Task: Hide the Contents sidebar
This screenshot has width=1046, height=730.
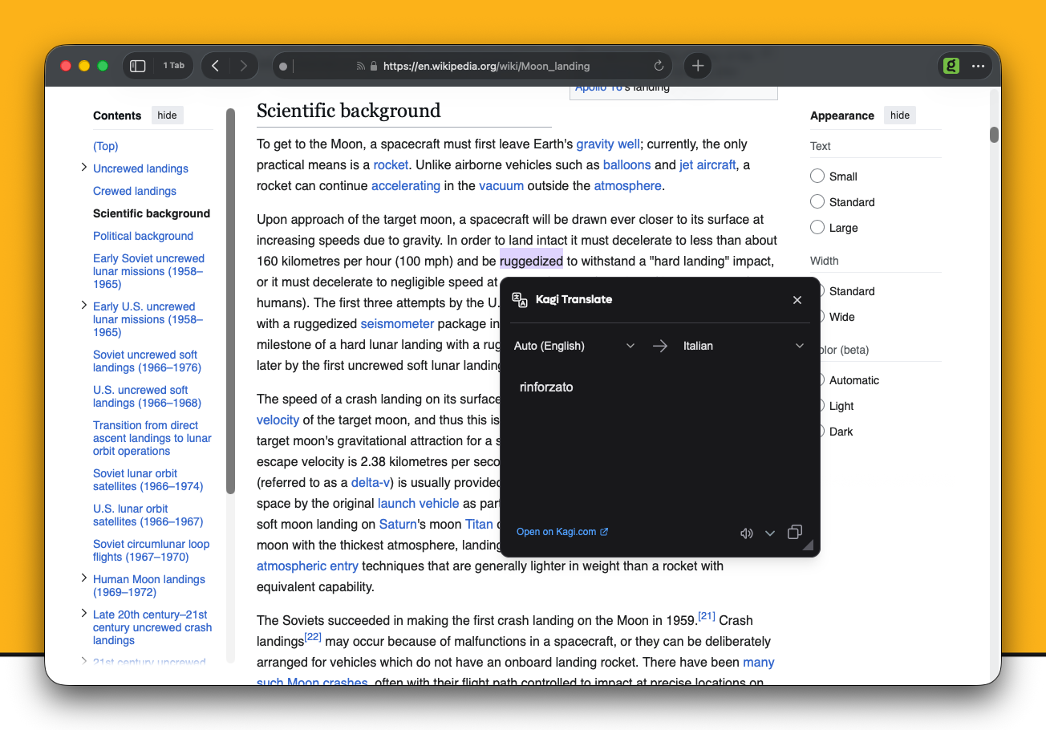Action: pos(167,115)
